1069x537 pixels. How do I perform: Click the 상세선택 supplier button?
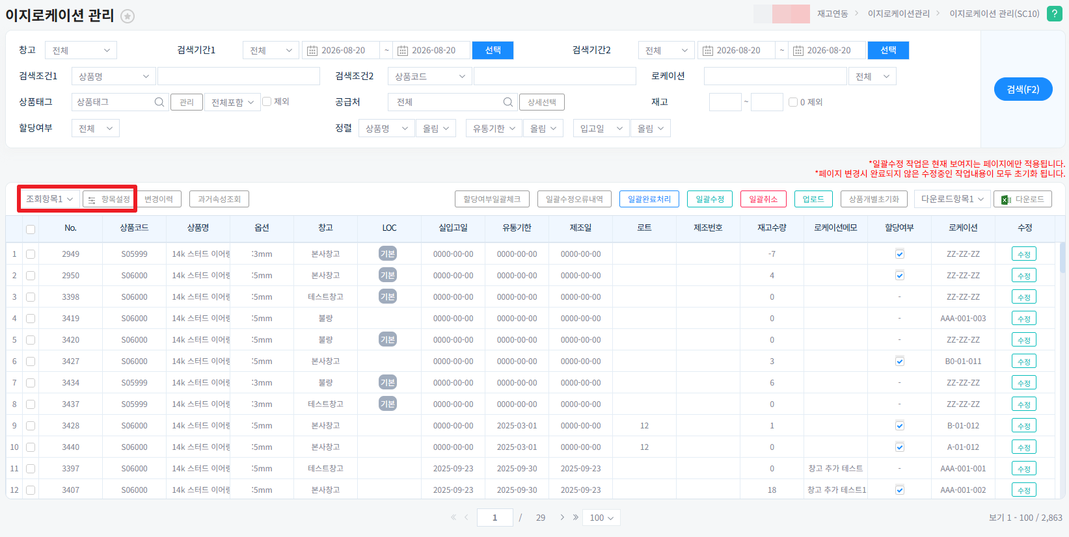coord(542,102)
